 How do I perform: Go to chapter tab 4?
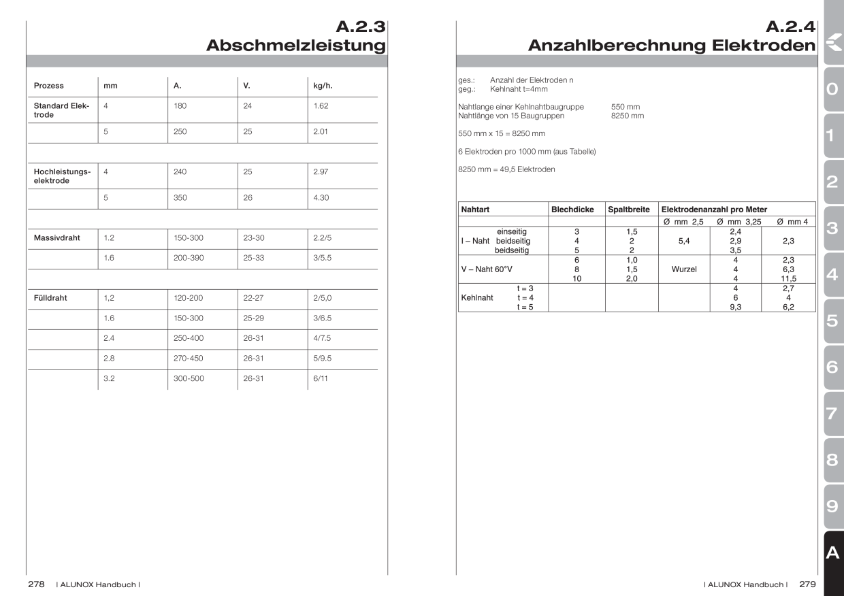[x=833, y=274]
